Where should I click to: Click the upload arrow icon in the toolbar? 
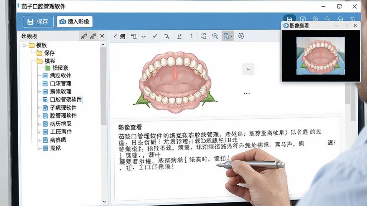click(x=191, y=36)
